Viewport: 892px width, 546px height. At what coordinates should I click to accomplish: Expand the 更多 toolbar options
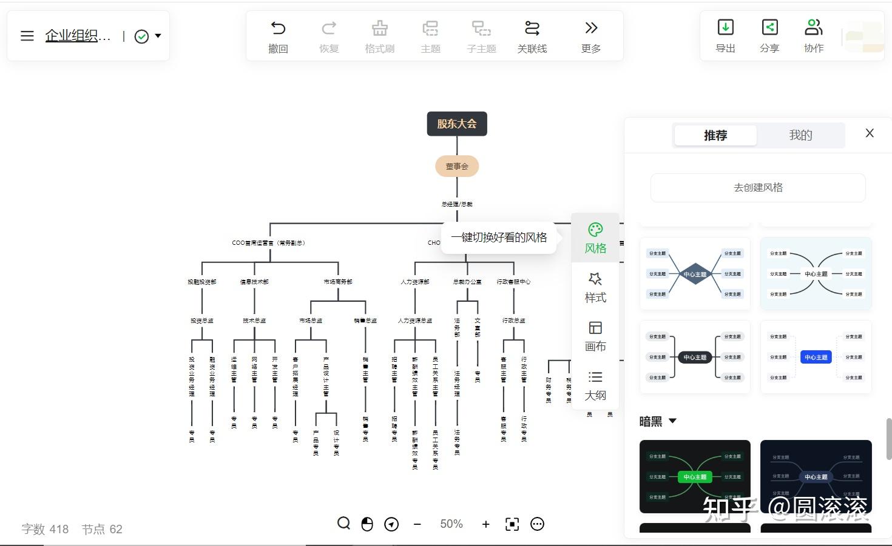pyautogui.click(x=591, y=28)
